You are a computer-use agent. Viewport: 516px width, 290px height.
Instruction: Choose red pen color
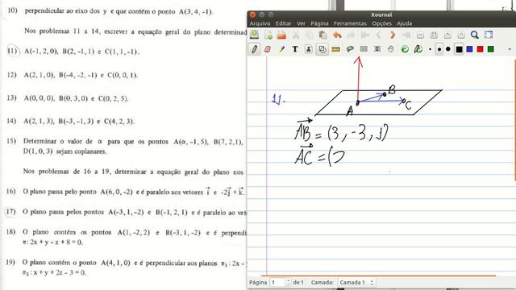(x=481, y=49)
